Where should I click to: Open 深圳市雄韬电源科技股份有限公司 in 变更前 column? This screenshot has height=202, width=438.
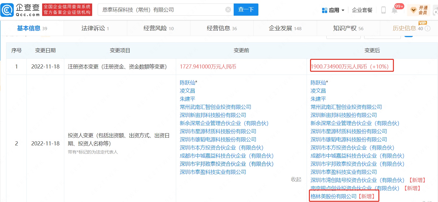(x=218, y=140)
